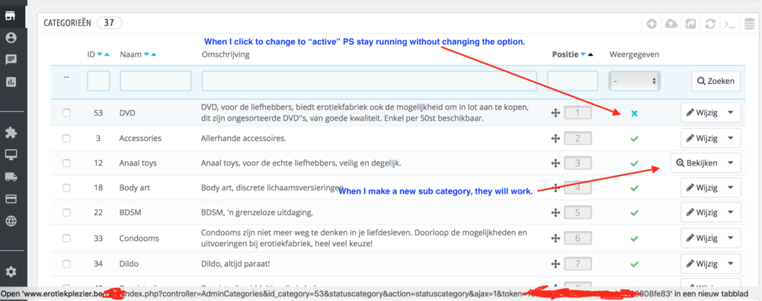Open the Catalog shop icon in sidebar
Screen dimensions: 762x301
click(x=11, y=15)
